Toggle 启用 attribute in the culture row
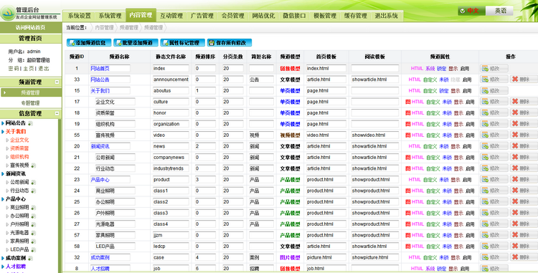Viewport: 538px width, 273px height. point(470,102)
